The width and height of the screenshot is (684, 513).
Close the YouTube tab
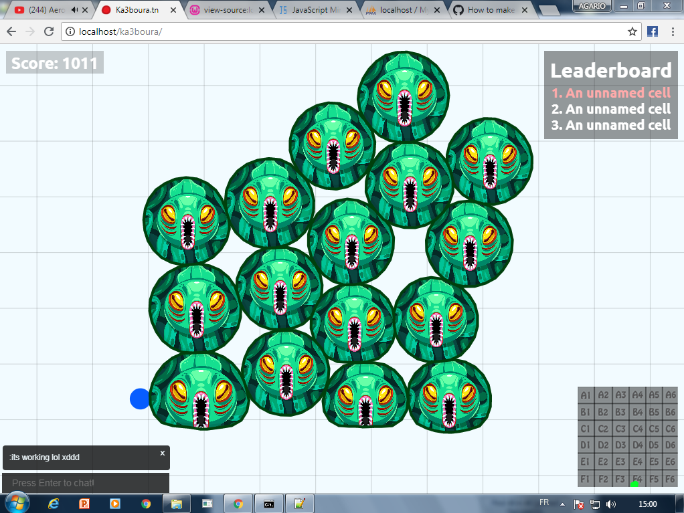coord(85,10)
